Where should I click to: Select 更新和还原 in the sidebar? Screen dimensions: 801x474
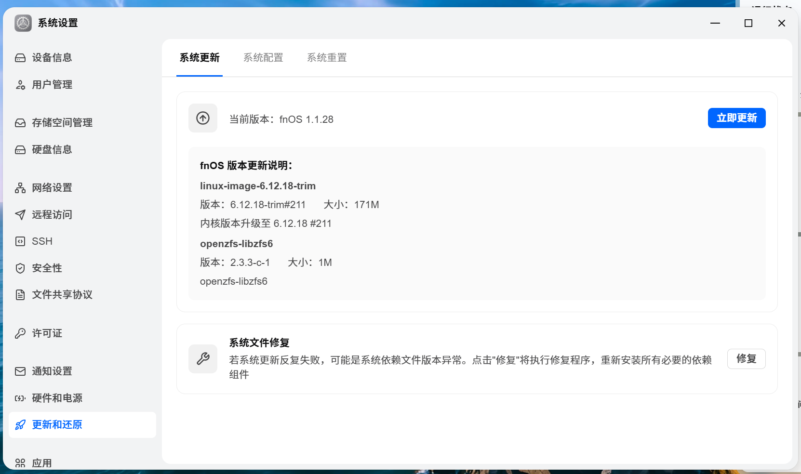coord(82,425)
